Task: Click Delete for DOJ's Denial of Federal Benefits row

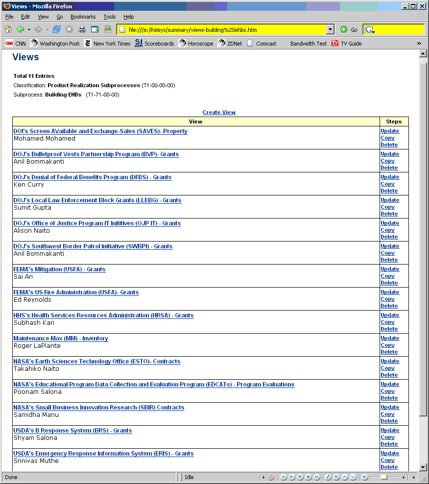Action: [x=389, y=191]
